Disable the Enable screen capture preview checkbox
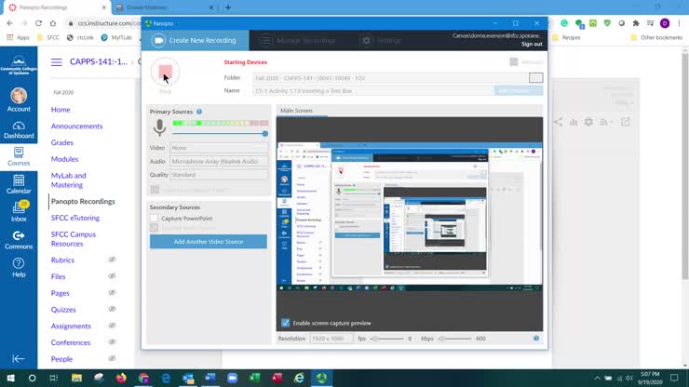 tap(285, 323)
